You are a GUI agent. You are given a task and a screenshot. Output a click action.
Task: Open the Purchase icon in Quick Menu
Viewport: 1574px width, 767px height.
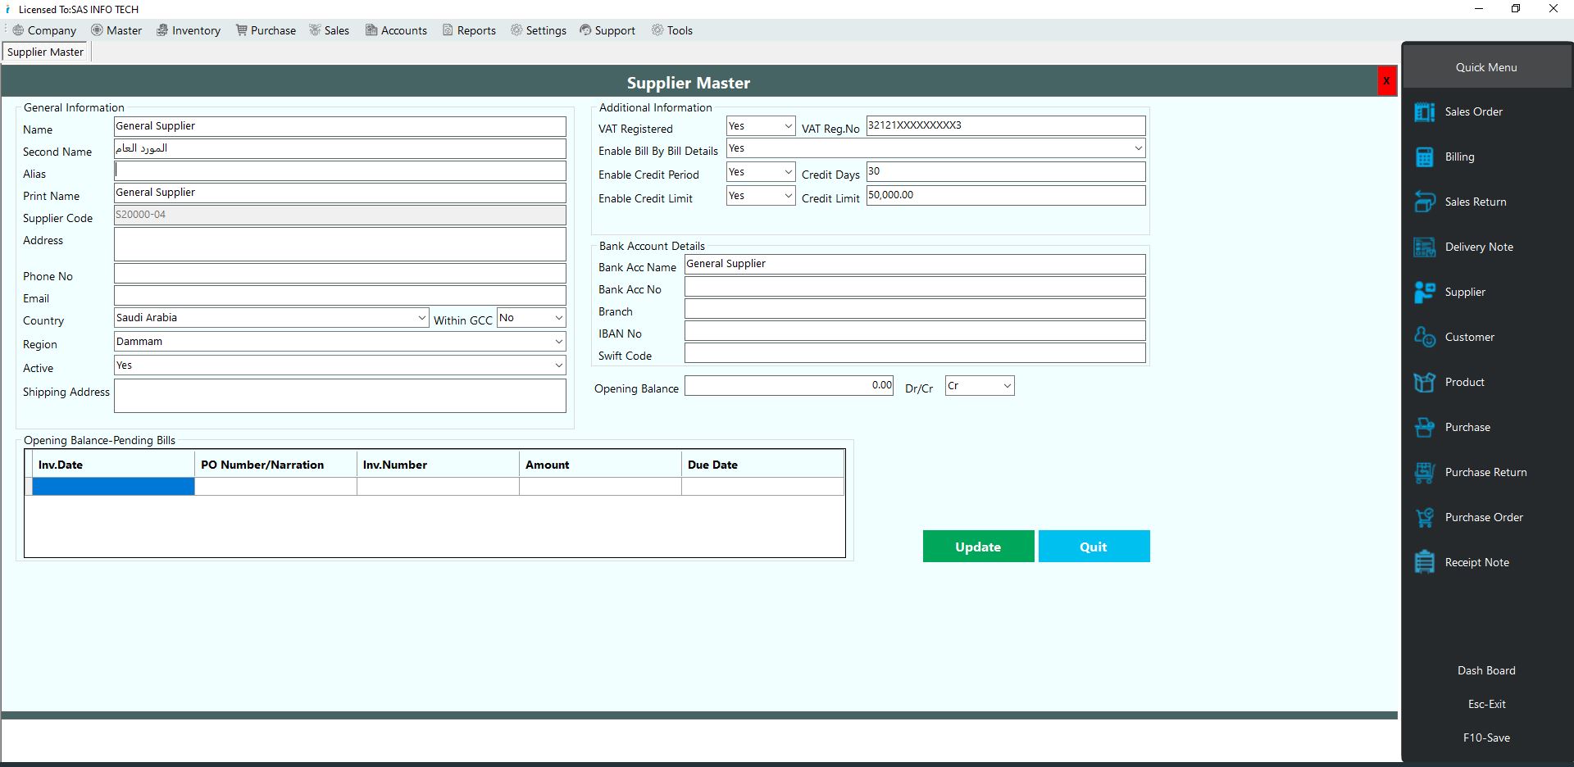1424,428
